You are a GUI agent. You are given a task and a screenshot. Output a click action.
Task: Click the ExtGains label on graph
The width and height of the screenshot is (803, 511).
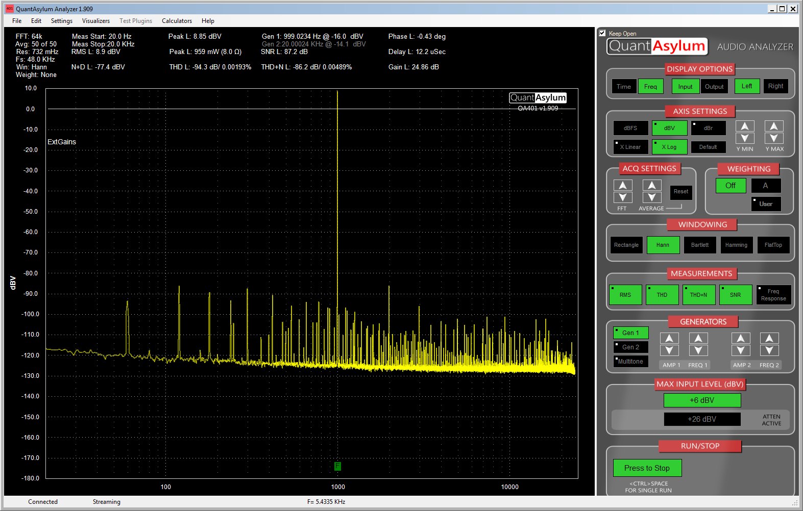tap(62, 142)
